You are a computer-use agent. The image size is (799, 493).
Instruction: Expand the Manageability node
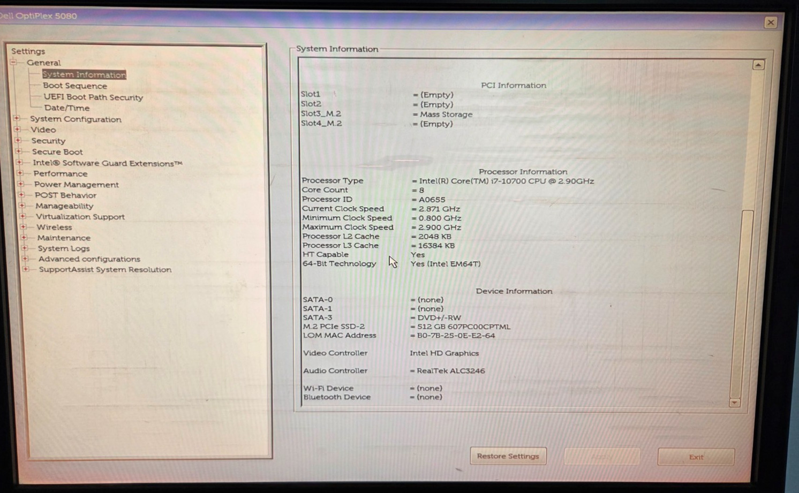click(x=22, y=206)
